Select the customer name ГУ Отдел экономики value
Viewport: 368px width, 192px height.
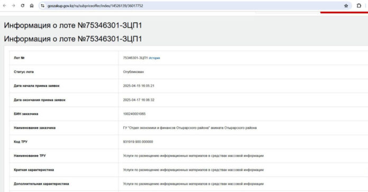coord(190,128)
